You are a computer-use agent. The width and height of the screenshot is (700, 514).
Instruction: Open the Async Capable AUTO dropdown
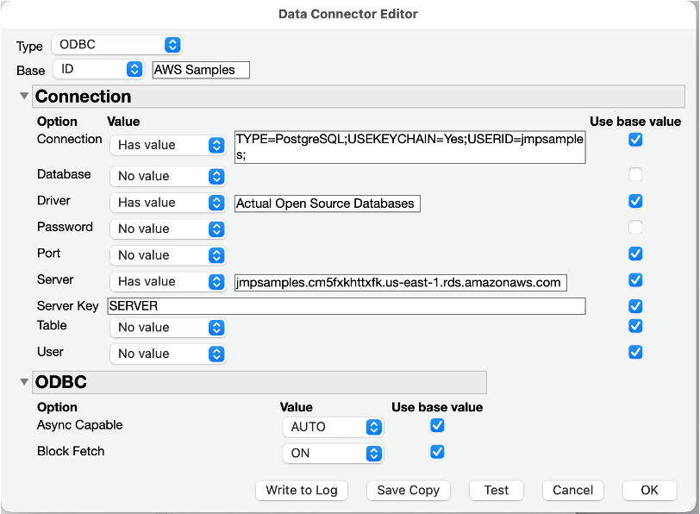click(x=333, y=426)
